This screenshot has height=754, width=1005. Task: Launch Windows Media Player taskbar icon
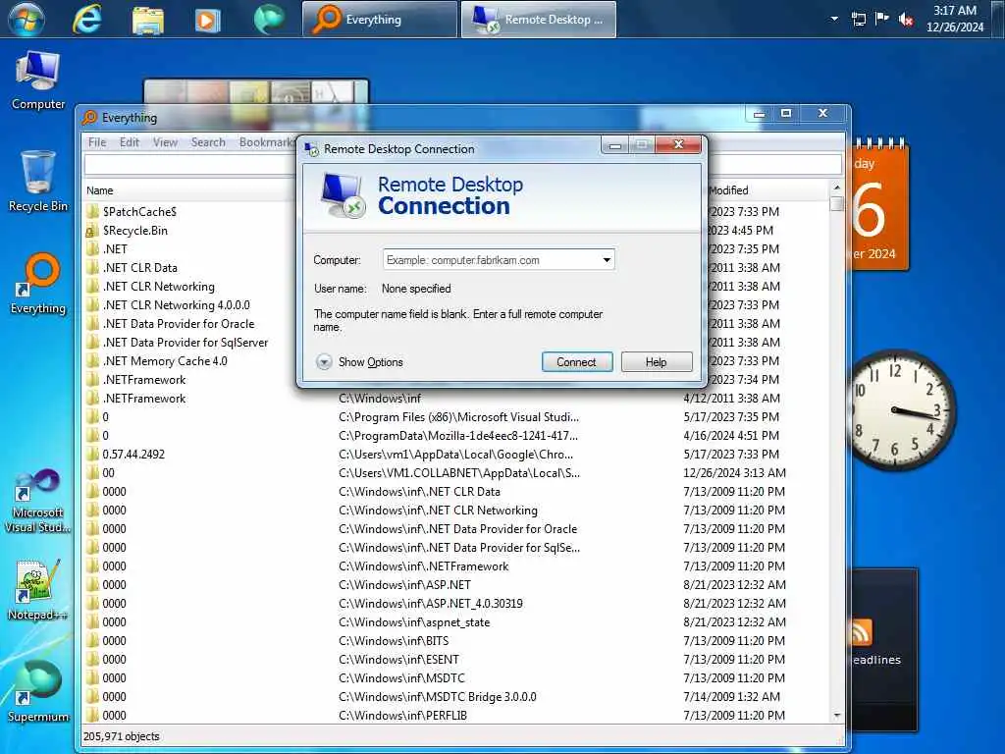click(x=207, y=20)
